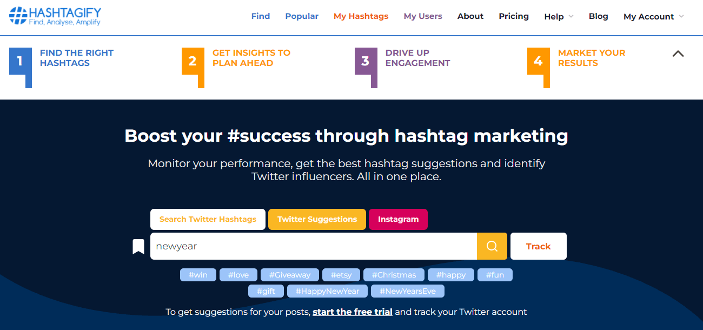Select the #Christmas suggestion chip
703x330 pixels.
click(x=394, y=274)
